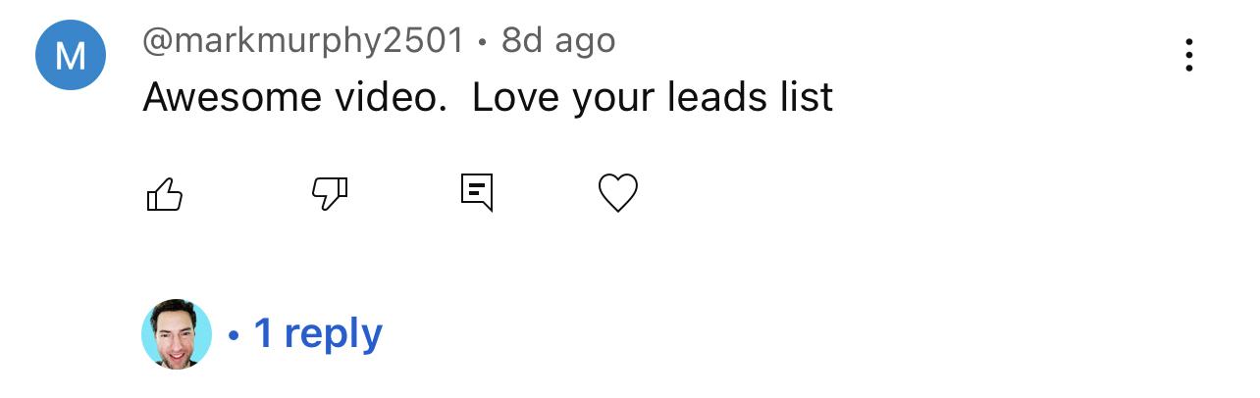This screenshot has width=1260, height=398.
Task: Click the creator's face avatar beside replies
Action: [x=177, y=334]
